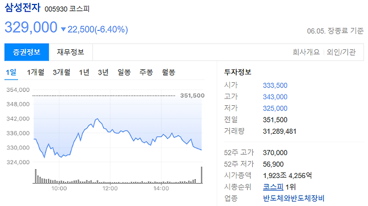The height and width of the screenshot is (206, 368).
Task: Switch chart to 1개월 period
Action: pyautogui.click(x=35, y=72)
